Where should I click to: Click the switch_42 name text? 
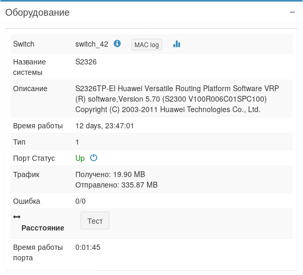coord(92,44)
